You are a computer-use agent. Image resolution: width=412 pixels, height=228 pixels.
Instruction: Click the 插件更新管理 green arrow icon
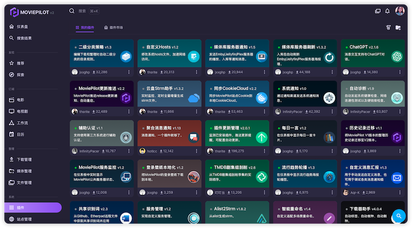click(x=261, y=137)
